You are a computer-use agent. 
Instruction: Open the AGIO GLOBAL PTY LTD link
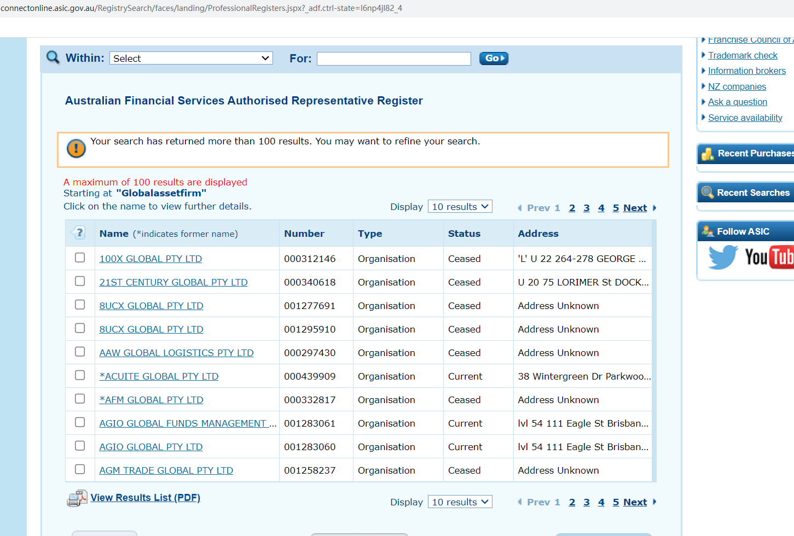tap(151, 447)
